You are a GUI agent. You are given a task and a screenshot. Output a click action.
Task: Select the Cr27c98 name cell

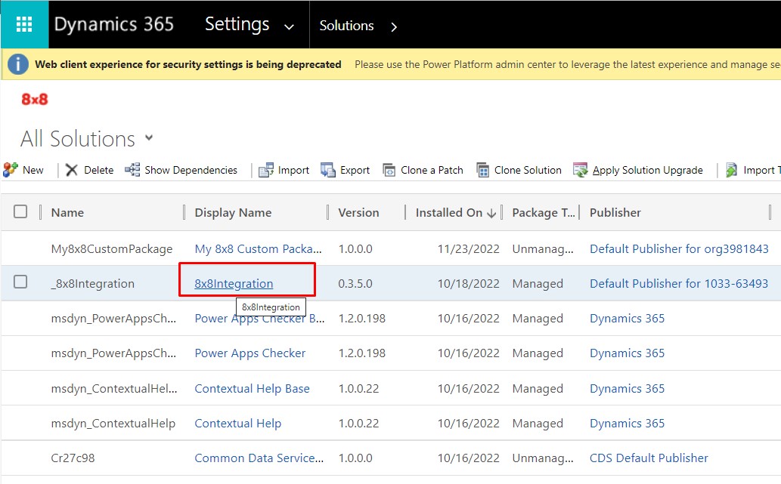point(73,458)
